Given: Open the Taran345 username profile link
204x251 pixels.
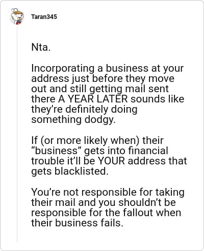Looking at the screenshot, I should [x=44, y=17].
